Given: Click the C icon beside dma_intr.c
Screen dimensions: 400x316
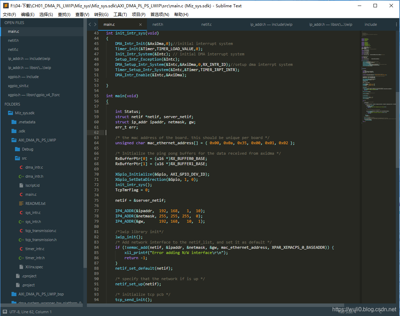Looking at the screenshot, I should (21, 167).
